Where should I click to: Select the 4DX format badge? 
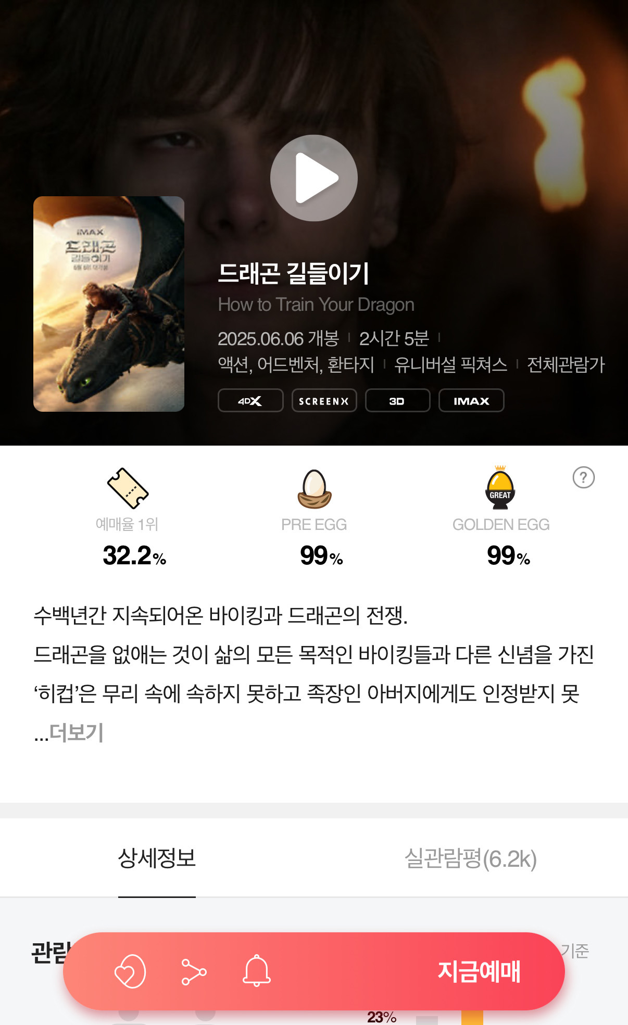click(250, 401)
